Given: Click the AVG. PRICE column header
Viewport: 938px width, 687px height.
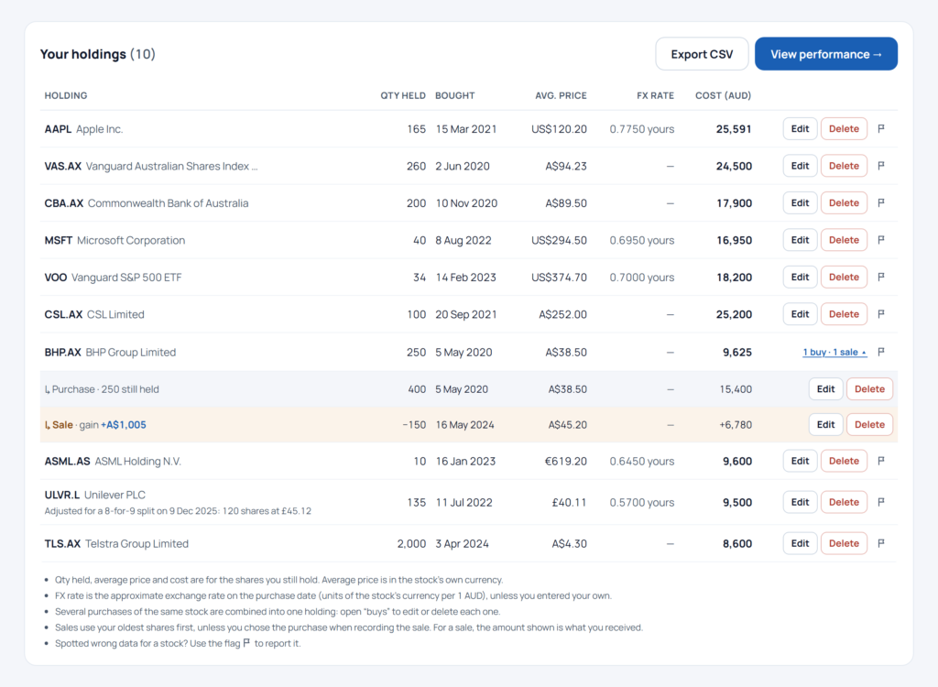Looking at the screenshot, I should click(x=561, y=96).
